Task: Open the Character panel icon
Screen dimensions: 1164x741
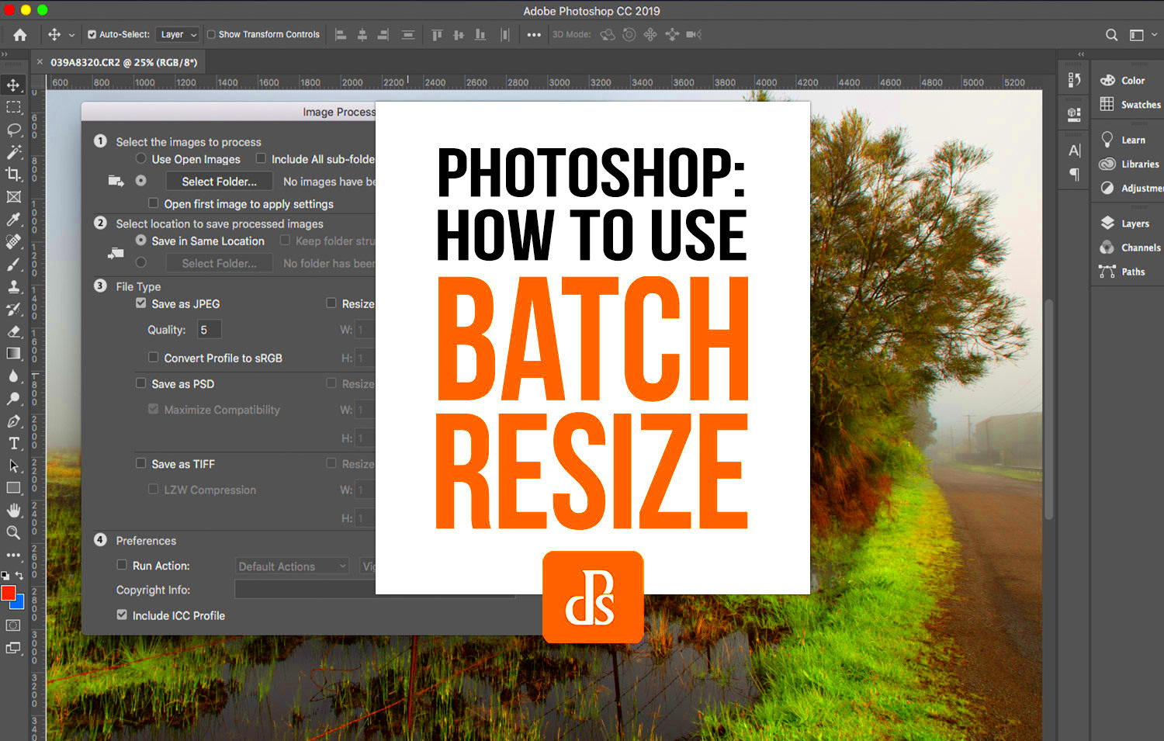Action: point(1074,151)
